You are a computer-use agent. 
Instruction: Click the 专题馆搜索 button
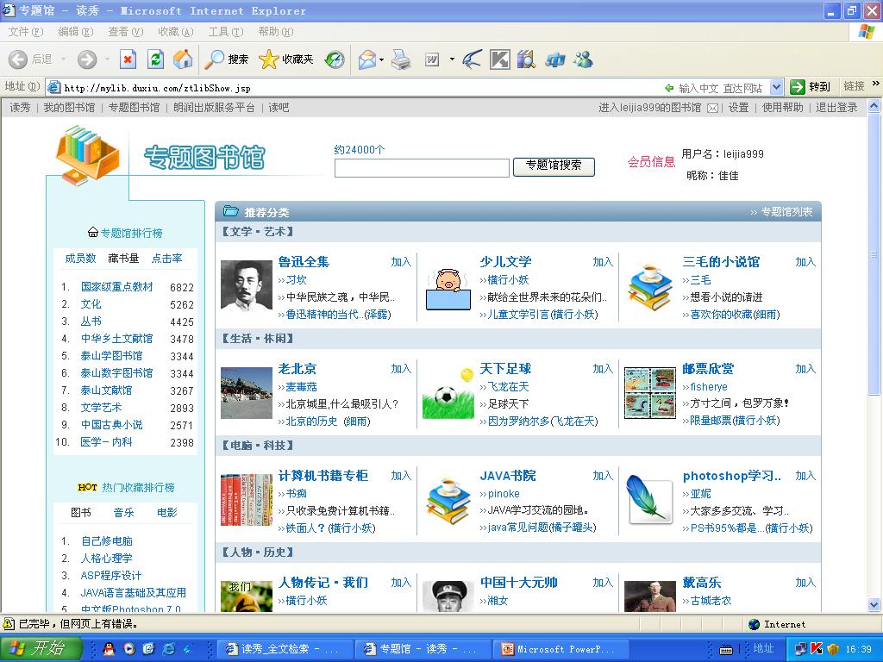click(554, 166)
